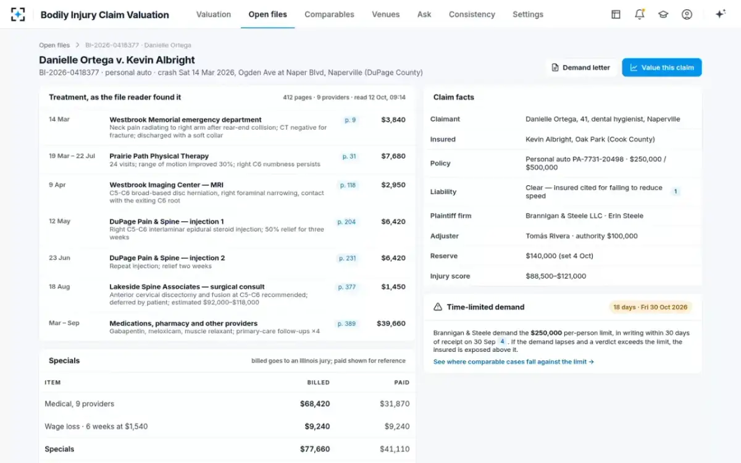Select the Open files tab
The height and width of the screenshot is (463, 741).
[267, 14]
